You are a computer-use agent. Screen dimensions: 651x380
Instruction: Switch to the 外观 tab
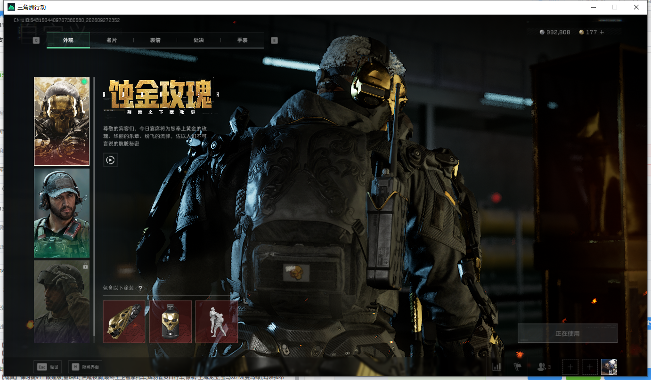tap(68, 40)
